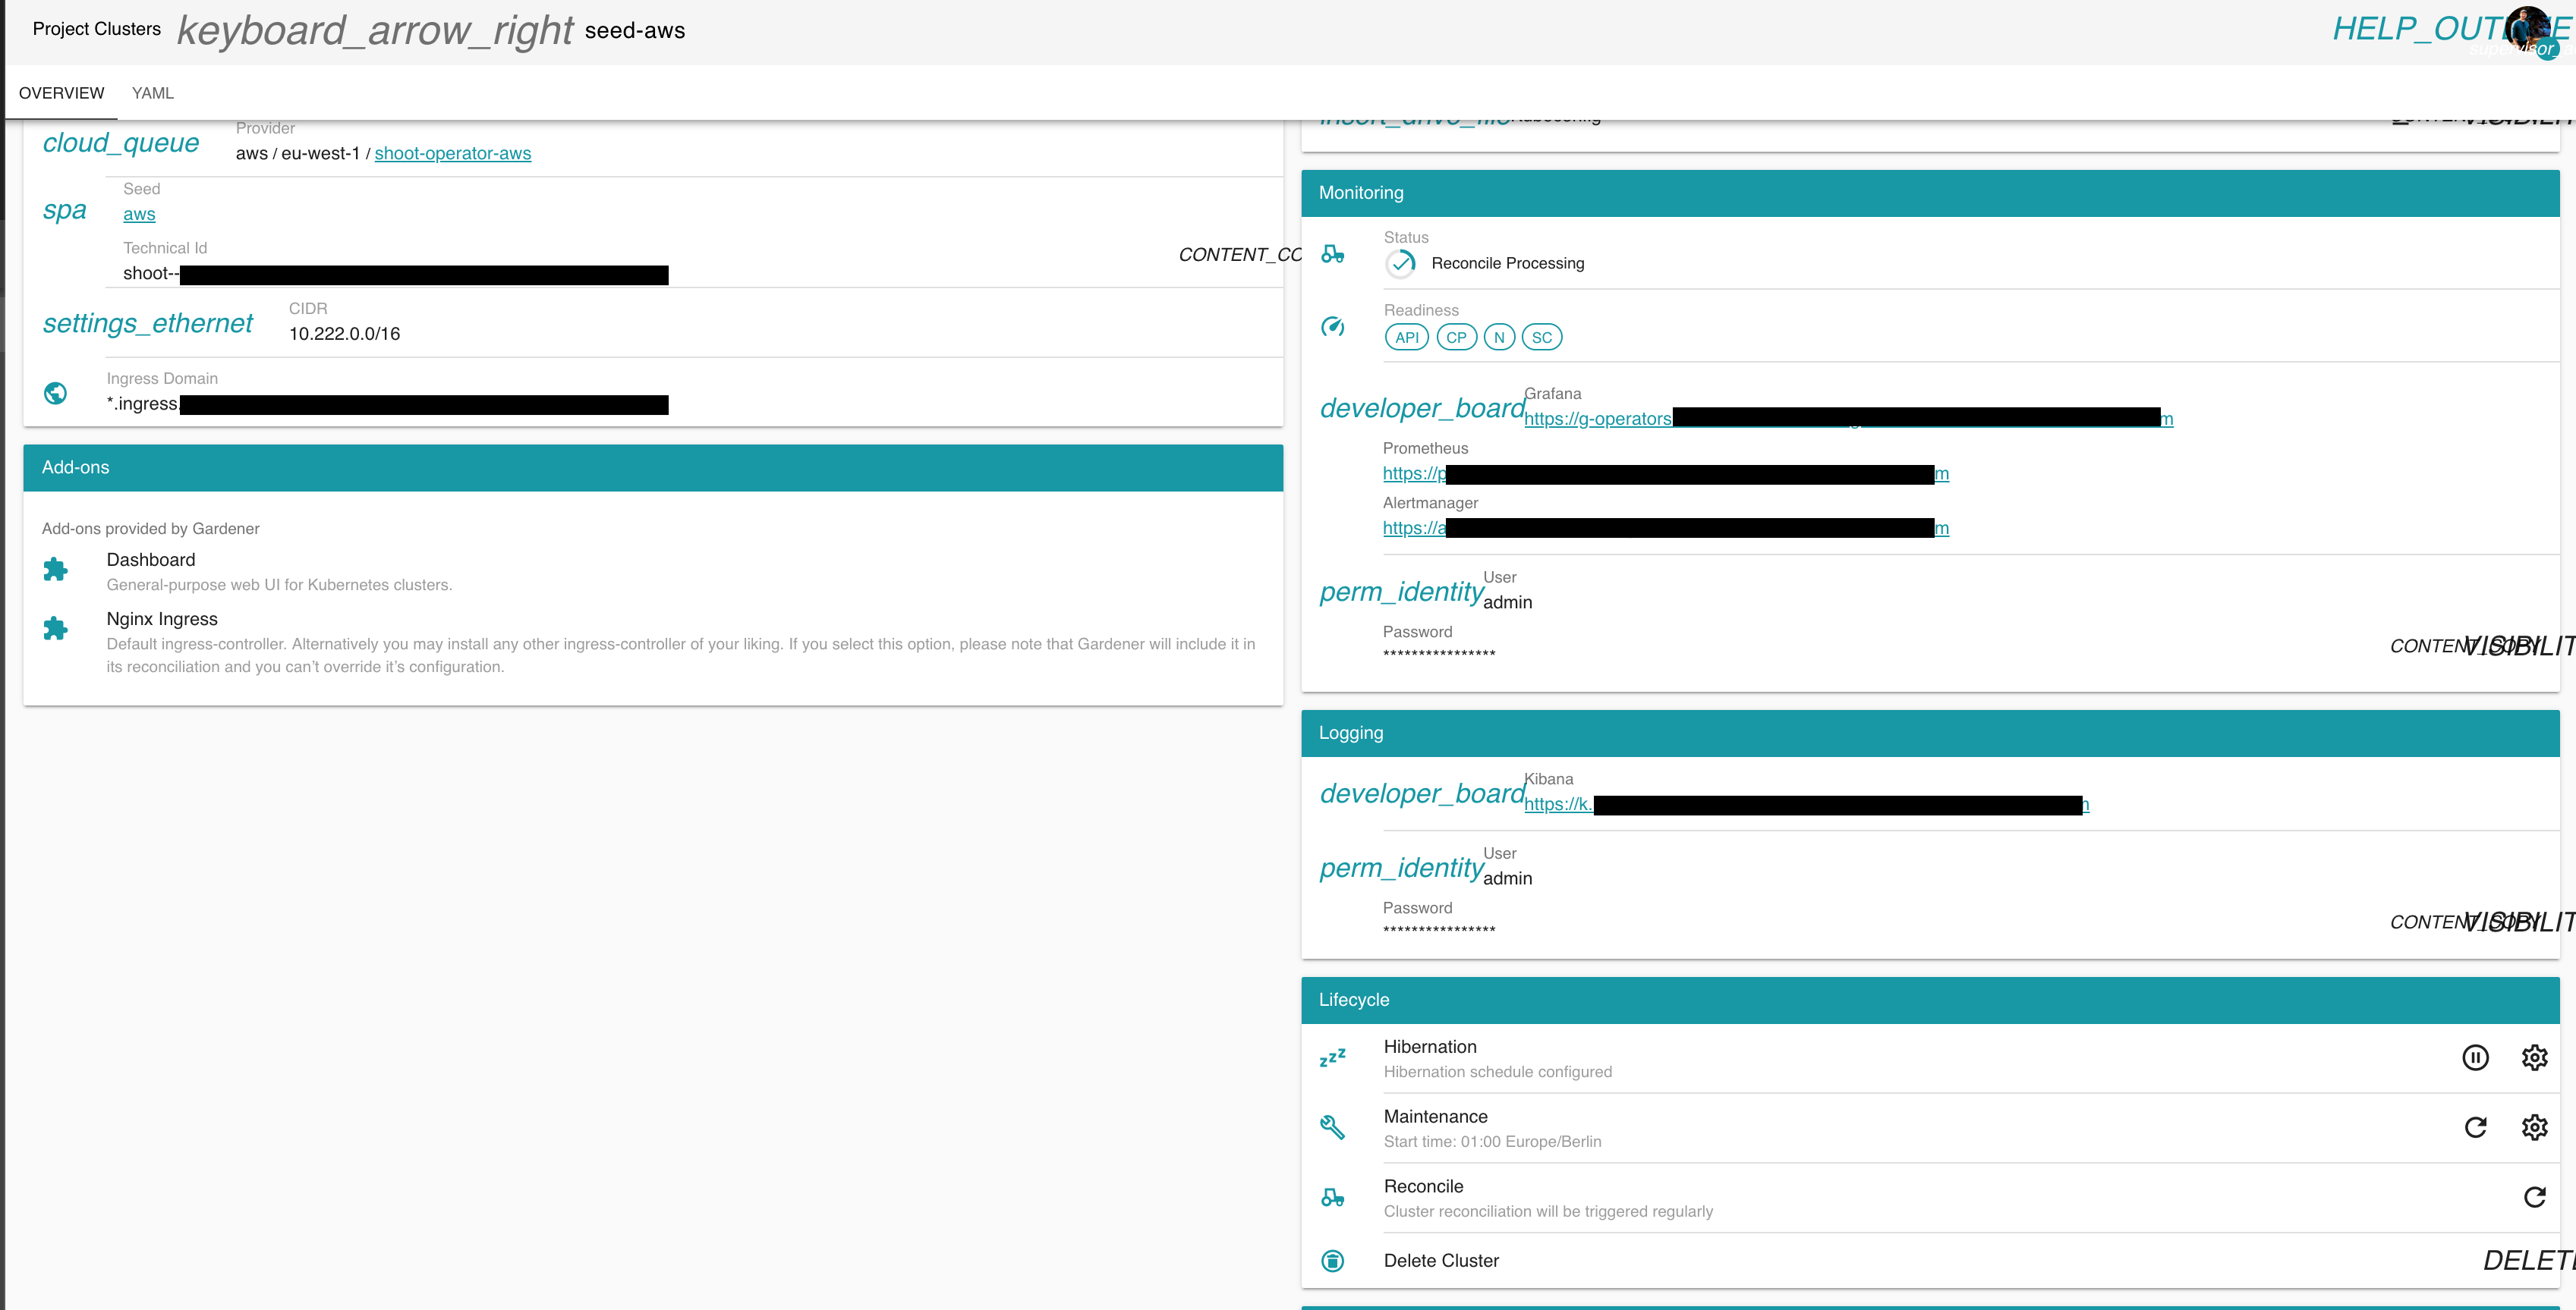Open the Maintenance settings gear

click(x=2534, y=1127)
